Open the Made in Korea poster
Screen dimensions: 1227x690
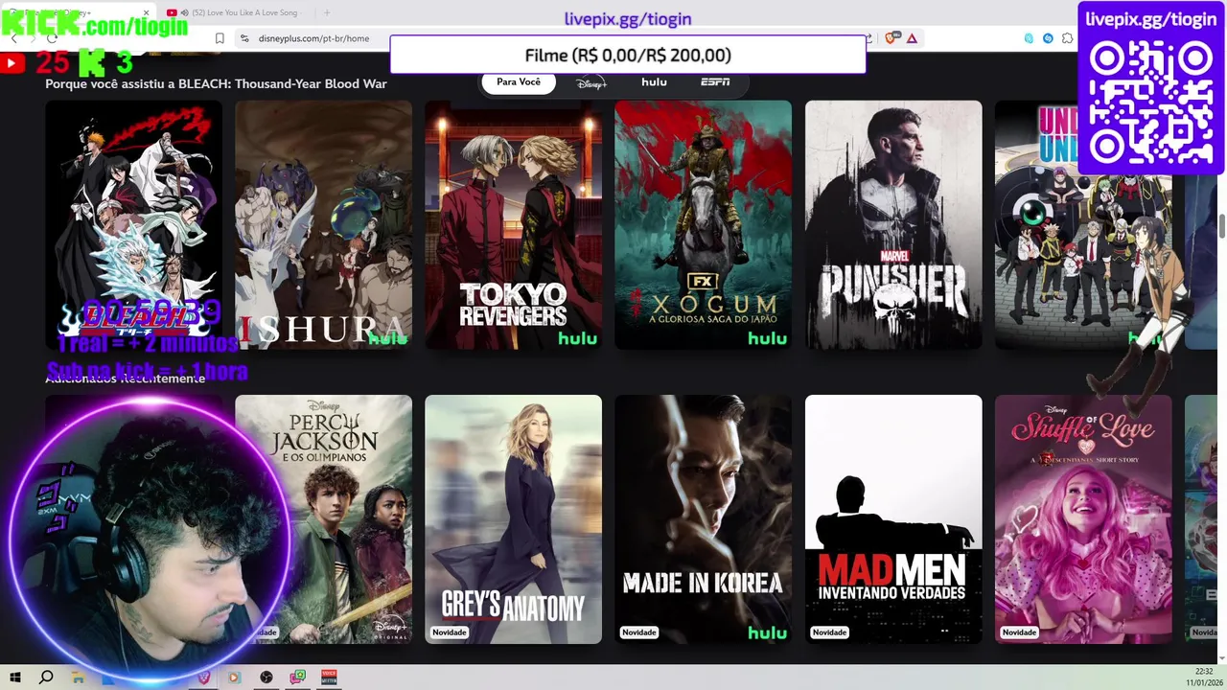(703, 519)
